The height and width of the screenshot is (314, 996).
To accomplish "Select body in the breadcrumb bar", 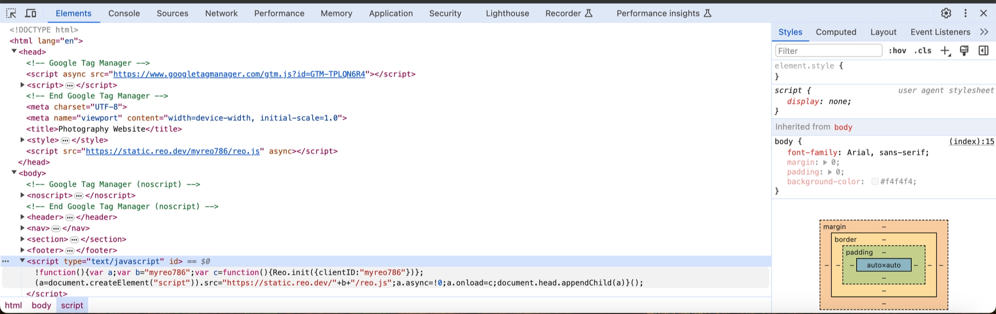I will tap(41, 306).
